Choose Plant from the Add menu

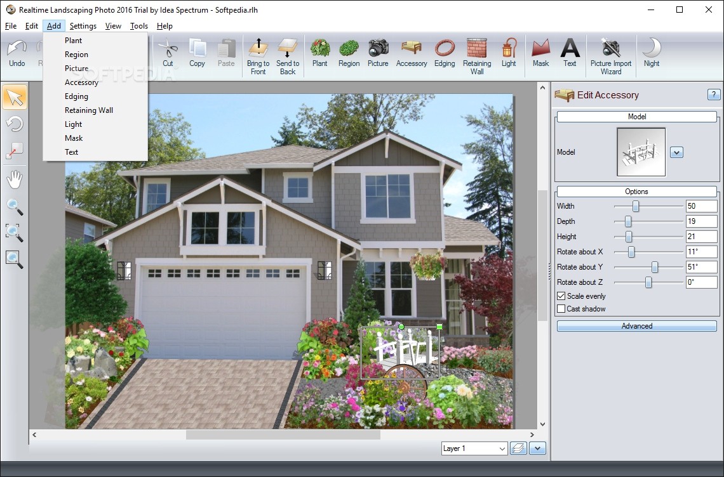point(95,41)
